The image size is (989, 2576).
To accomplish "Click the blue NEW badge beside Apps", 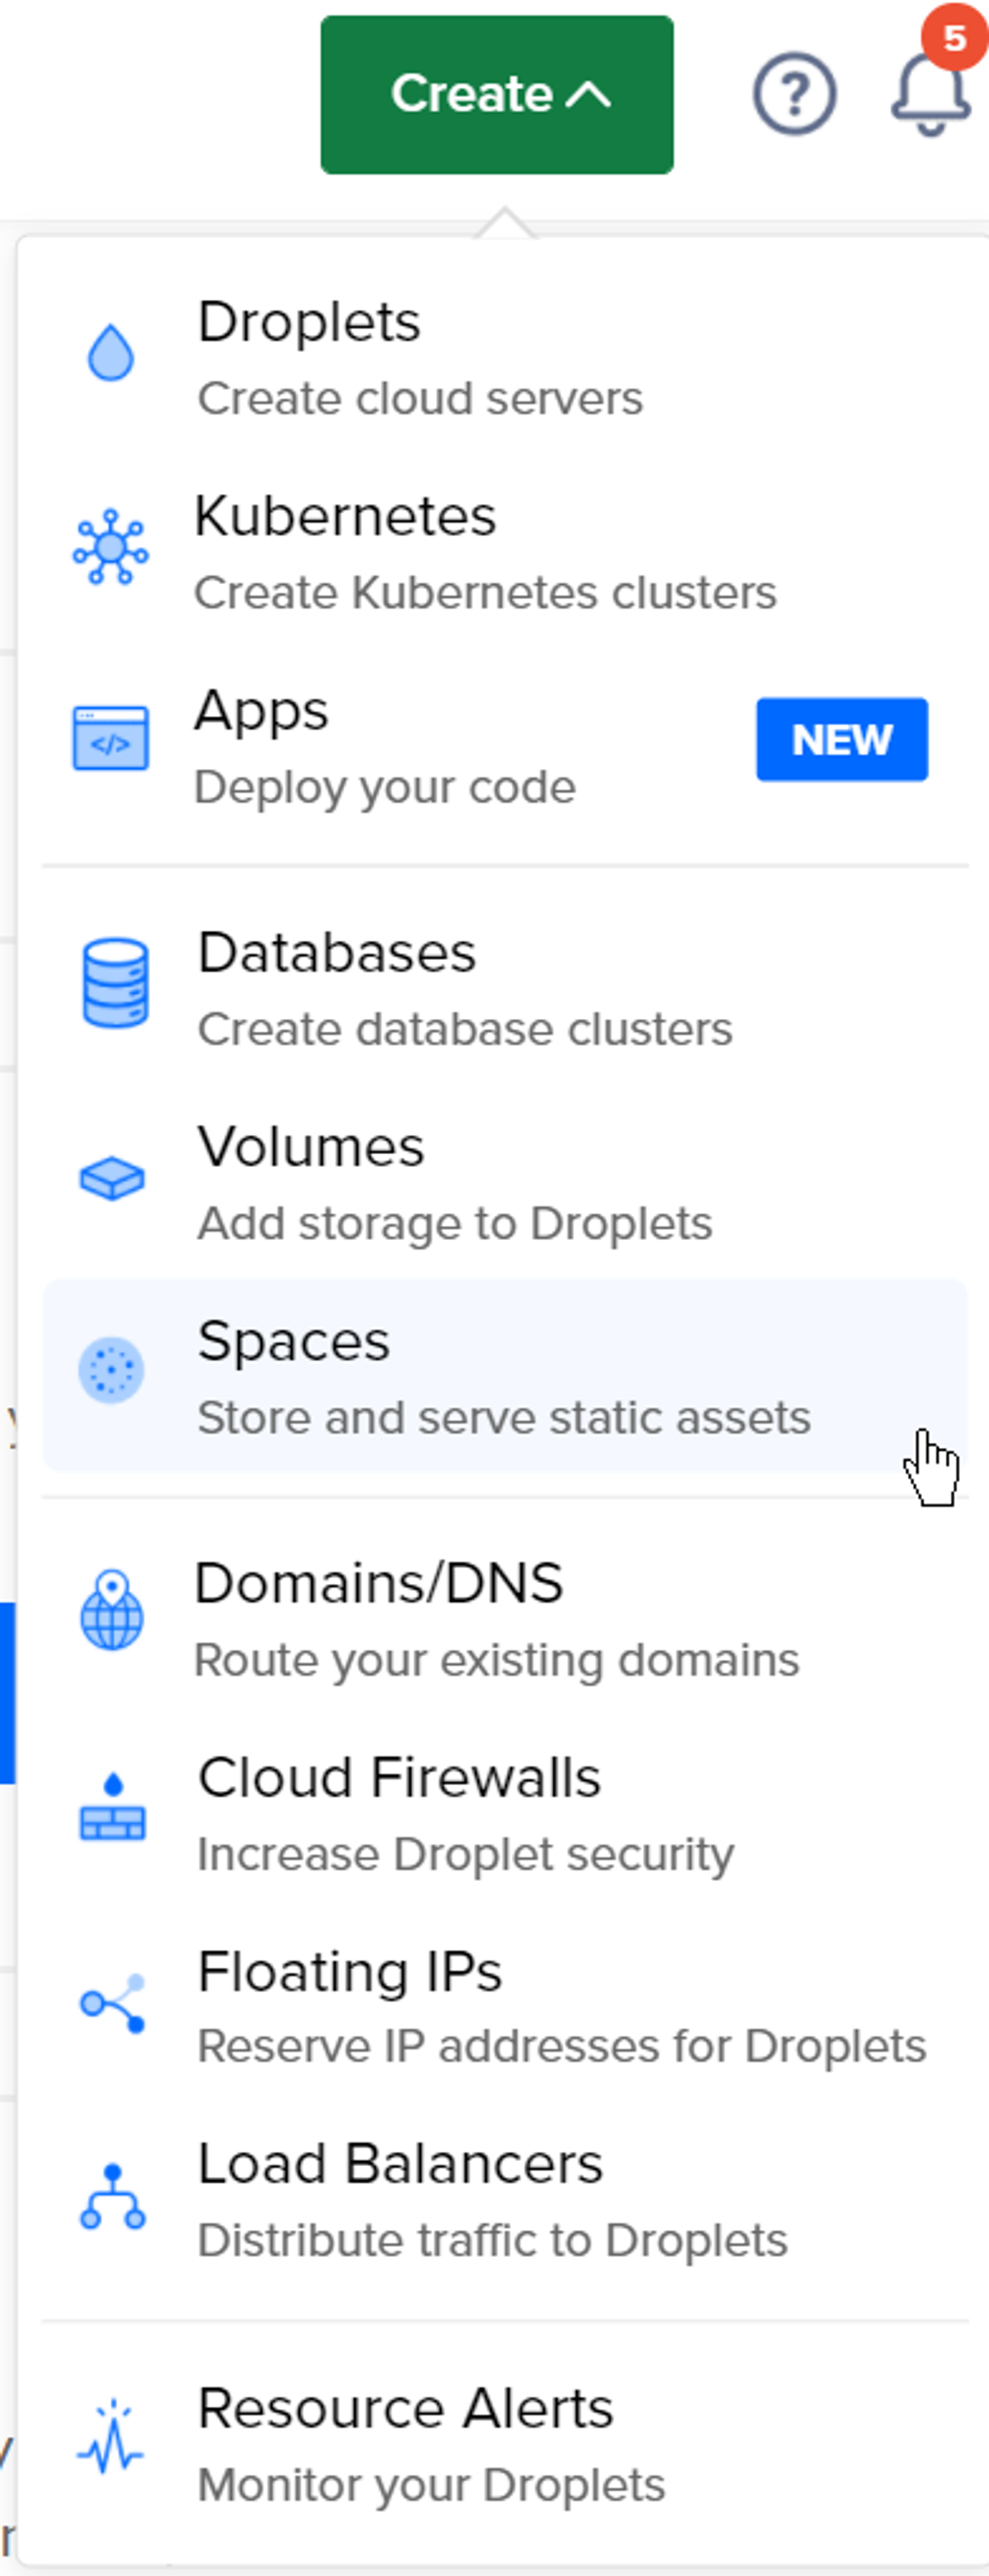I will tap(842, 740).
